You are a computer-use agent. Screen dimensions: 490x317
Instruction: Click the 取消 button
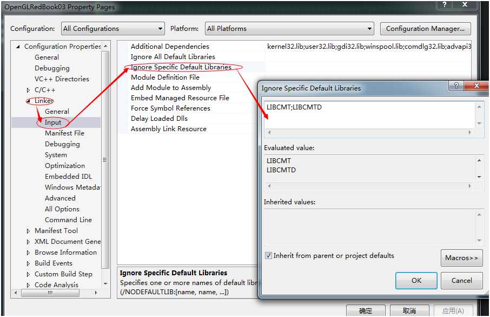[409, 310]
